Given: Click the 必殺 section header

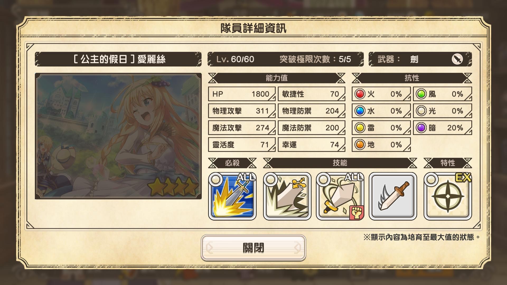Looking at the screenshot, I should tap(232, 163).
